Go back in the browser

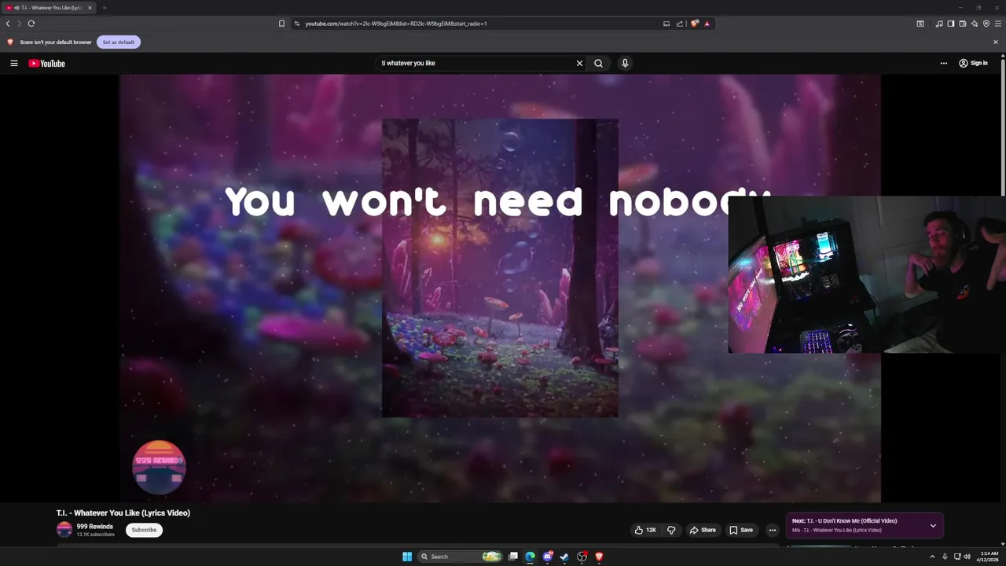pyautogui.click(x=8, y=24)
